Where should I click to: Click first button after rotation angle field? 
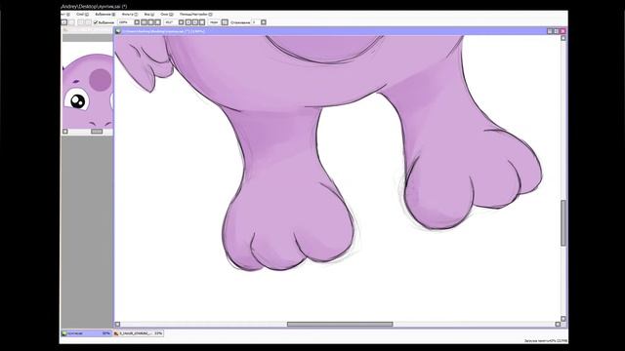pyautogui.click(x=181, y=22)
